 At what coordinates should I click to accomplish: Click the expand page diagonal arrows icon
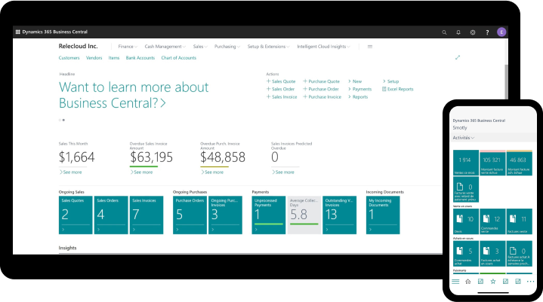coord(458,57)
